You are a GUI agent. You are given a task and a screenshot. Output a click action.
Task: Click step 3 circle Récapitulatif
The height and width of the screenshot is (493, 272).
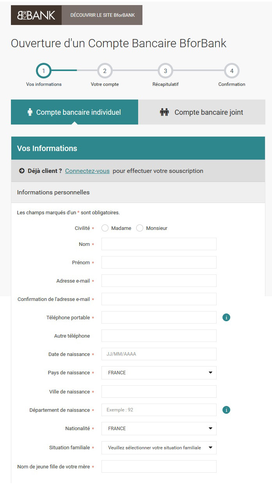(x=165, y=71)
